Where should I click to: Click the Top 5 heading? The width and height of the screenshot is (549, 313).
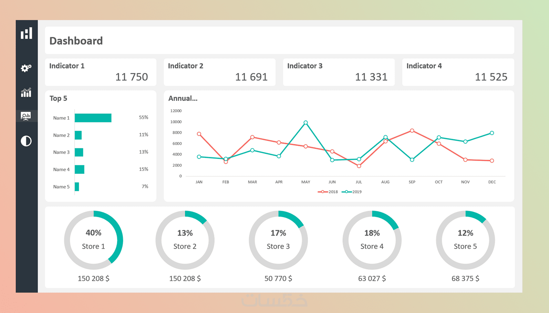(58, 98)
